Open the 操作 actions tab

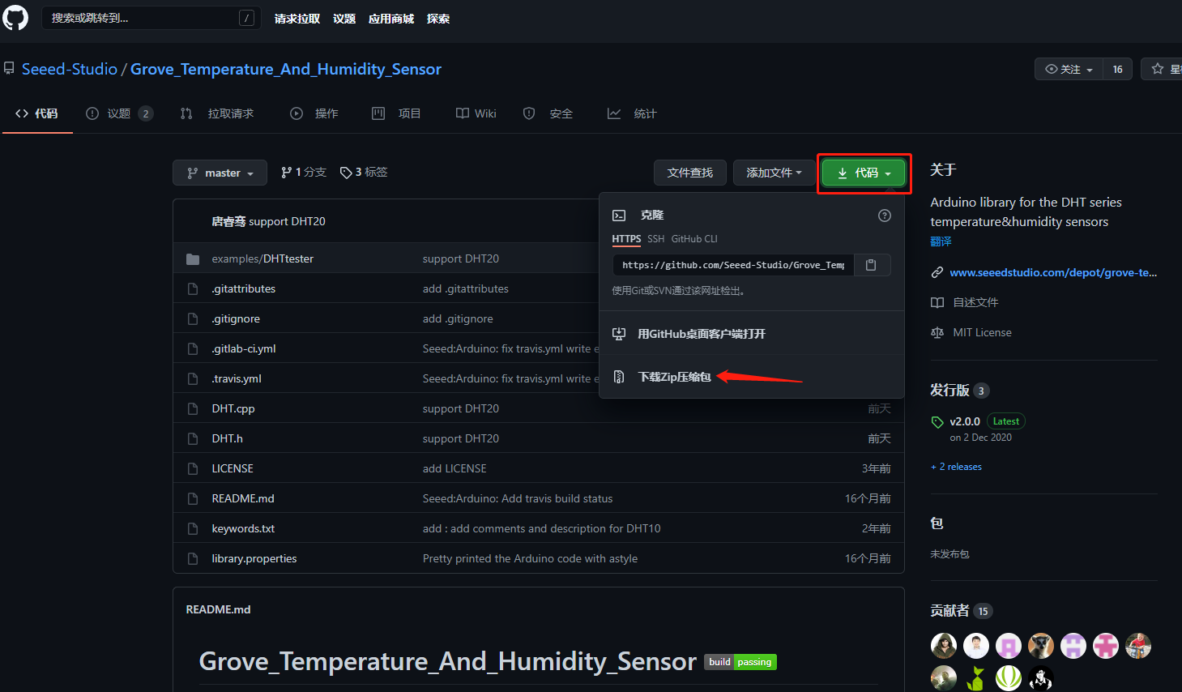point(314,113)
